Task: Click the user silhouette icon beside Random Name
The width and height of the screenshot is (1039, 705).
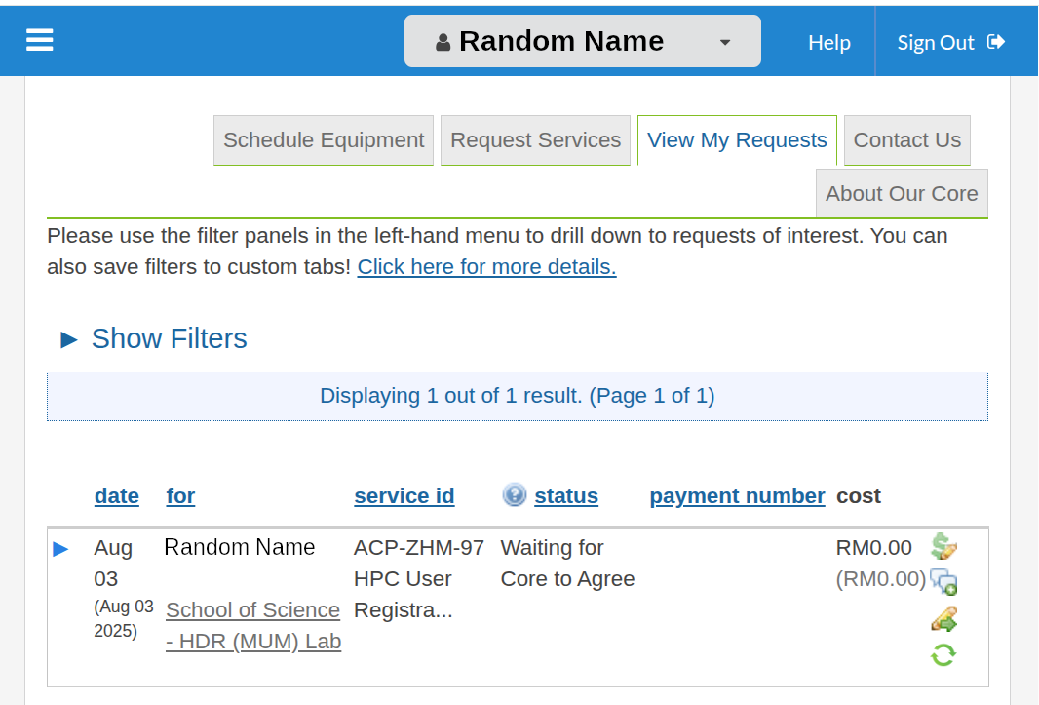Action: click(443, 42)
